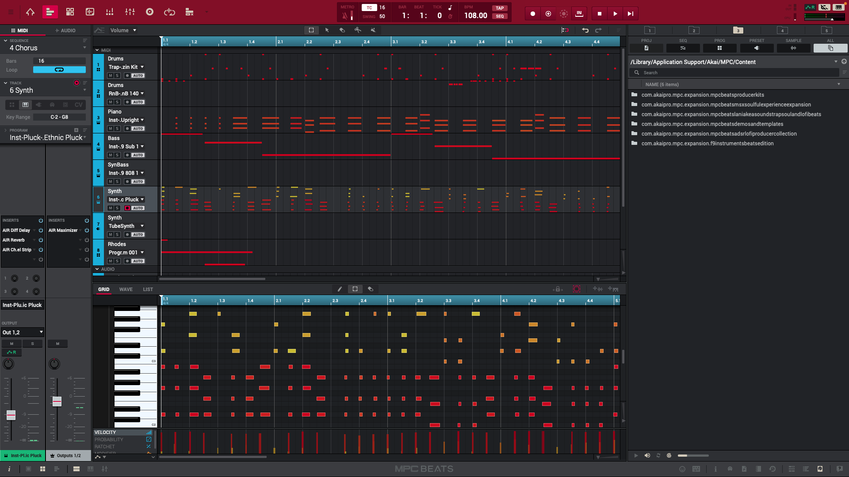This screenshot has height=477, width=849.
Task: Open the TubeSynth program dropdown
Action: coord(126,226)
